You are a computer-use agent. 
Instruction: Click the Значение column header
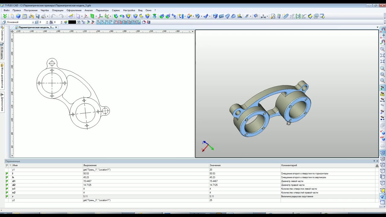[245, 165]
